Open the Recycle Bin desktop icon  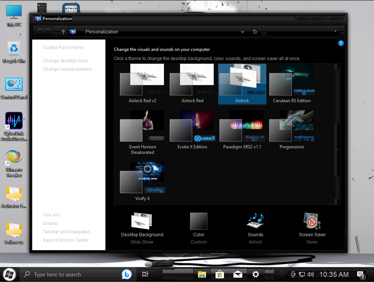tap(14, 52)
